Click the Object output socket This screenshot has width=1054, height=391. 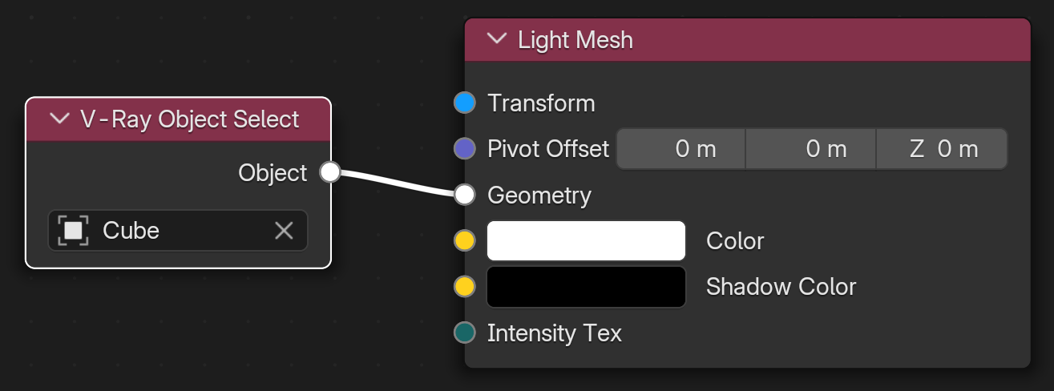click(330, 172)
